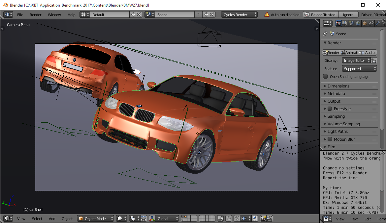Click the Reload Trusted button

[x=320, y=15]
